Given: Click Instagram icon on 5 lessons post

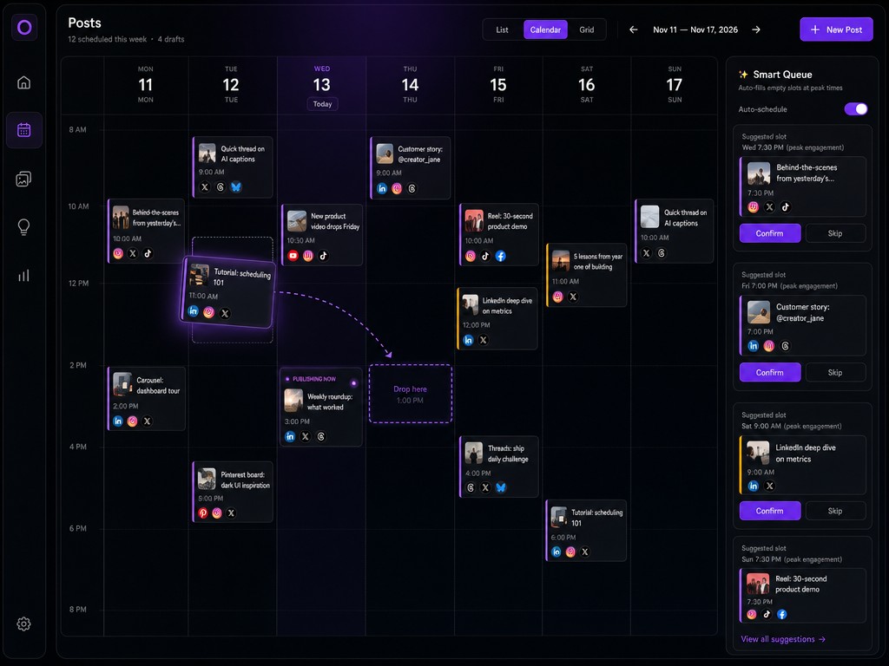Looking at the screenshot, I should (558, 297).
